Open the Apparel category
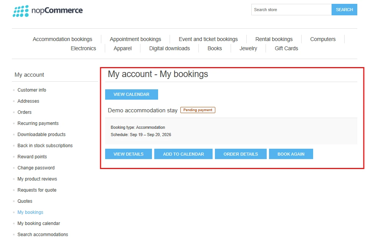 122,48
